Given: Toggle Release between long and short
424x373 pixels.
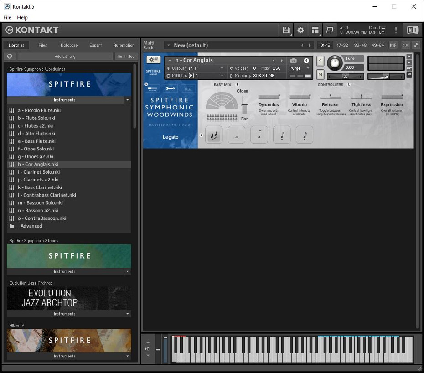Looking at the screenshot, I should 330,97.
